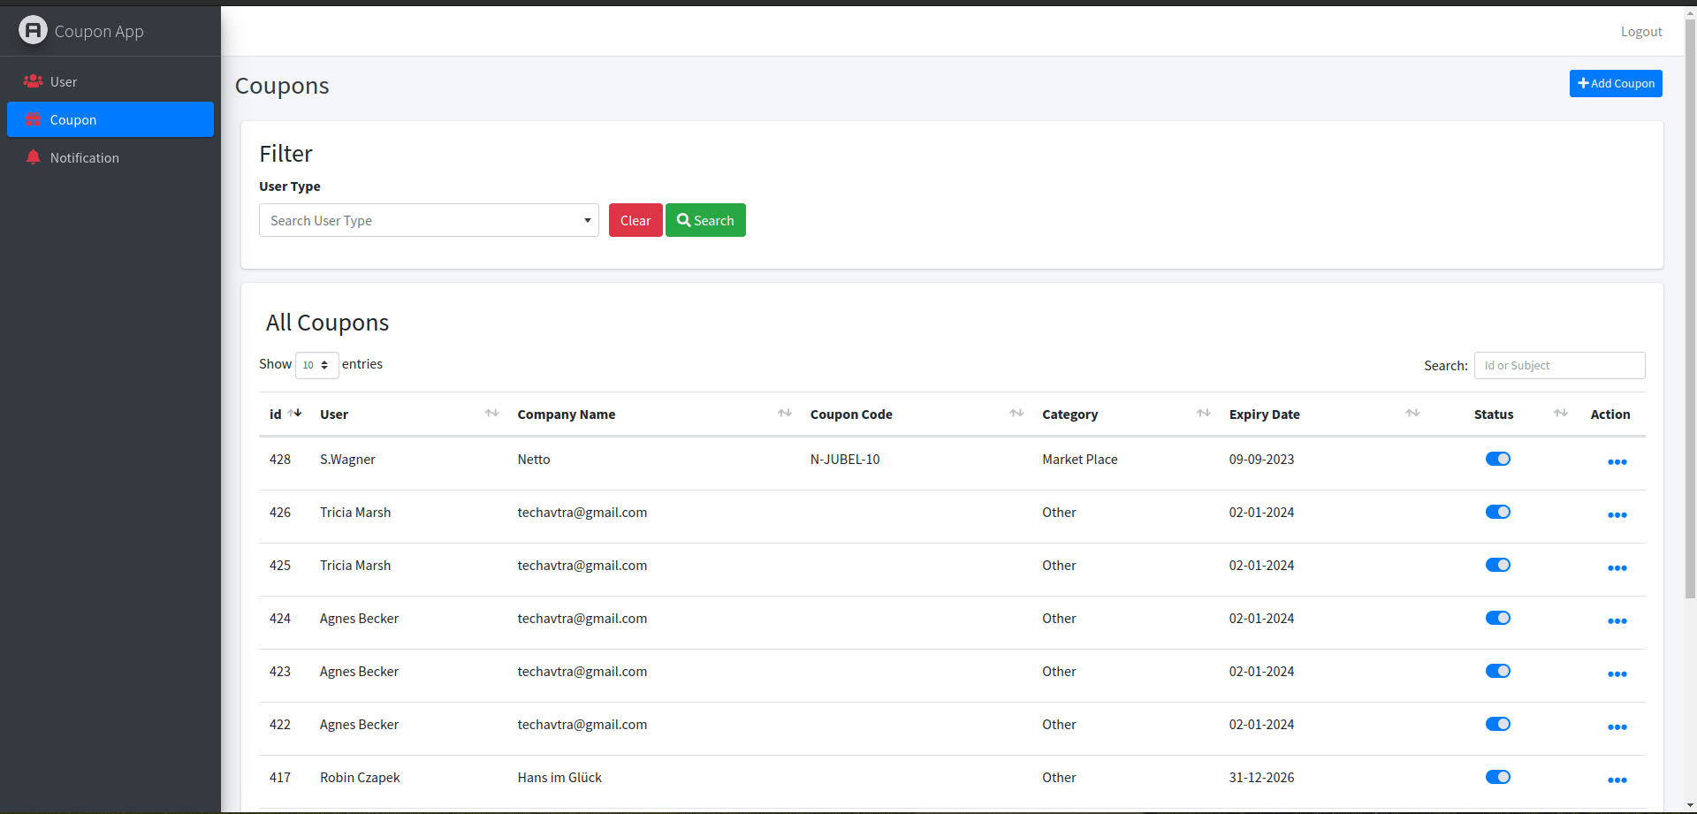The height and width of the screenshot is (814, 1697).
Task: Toggle status switch for S.Wagner coupon
Action: tap(1497, 459)
